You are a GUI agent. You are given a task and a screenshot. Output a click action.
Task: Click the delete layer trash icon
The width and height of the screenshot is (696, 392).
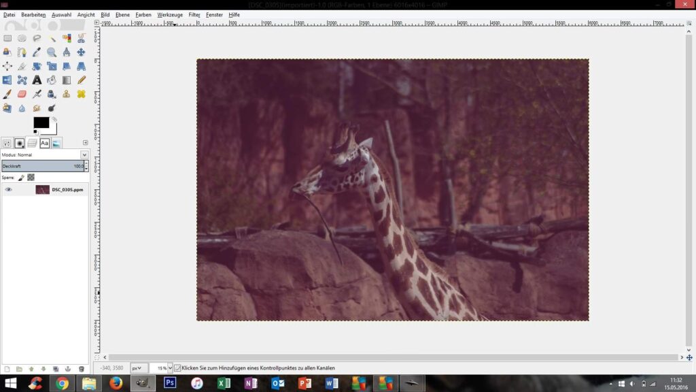[82, 369]
